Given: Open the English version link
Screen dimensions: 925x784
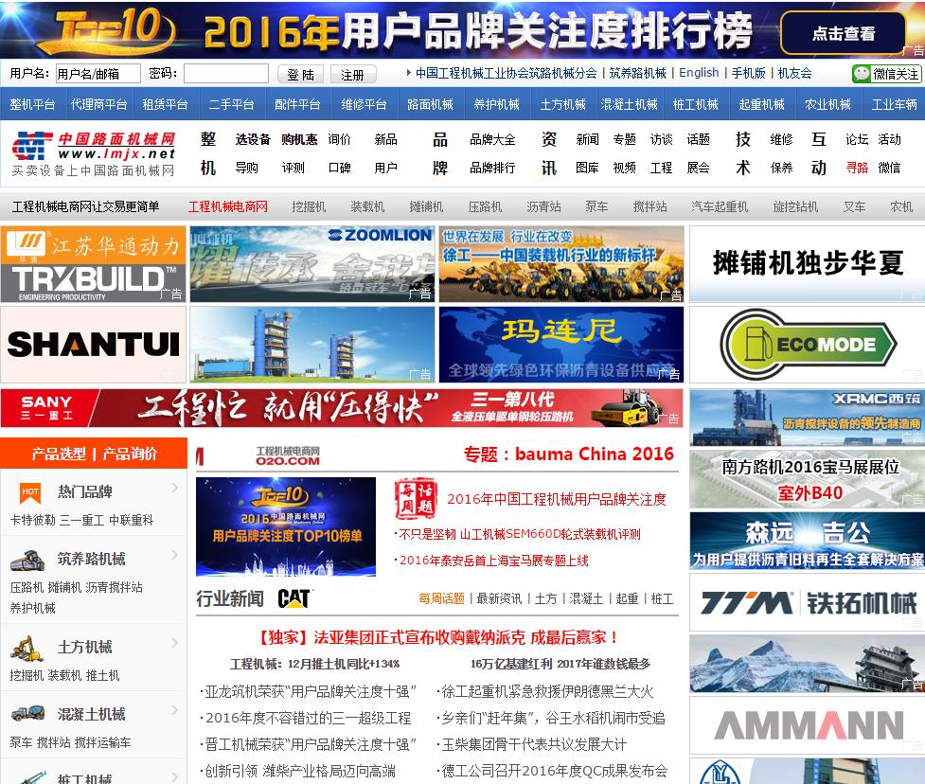Looking at the screenshot, I should coord(699,73).
